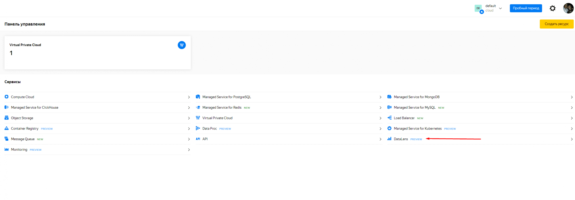Image resolution: width=575 pixels, height=200 pixels.
Task: Click the resource count 1 on VPC card
Action: click(11, 53)
